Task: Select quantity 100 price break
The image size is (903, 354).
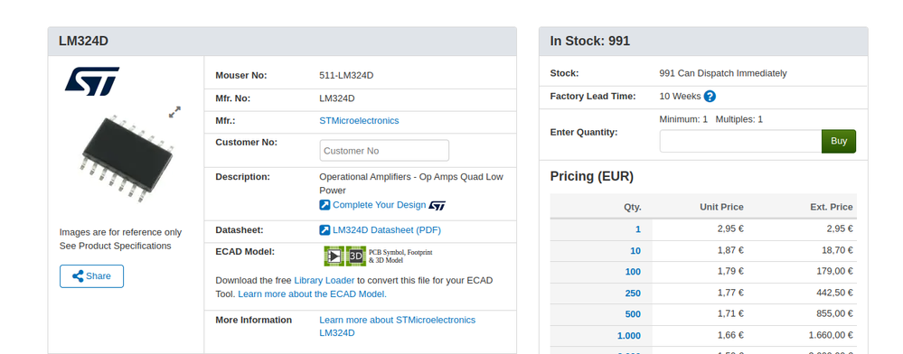Action: (x=633, y=272)
